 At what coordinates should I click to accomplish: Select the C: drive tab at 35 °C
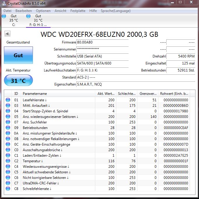click(14, 20)
